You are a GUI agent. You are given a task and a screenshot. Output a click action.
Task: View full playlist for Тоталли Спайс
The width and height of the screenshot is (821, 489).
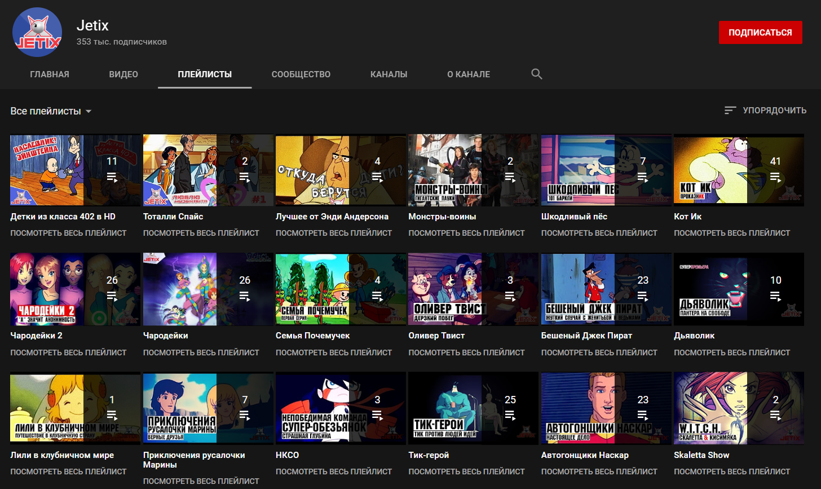pos(201,233)
